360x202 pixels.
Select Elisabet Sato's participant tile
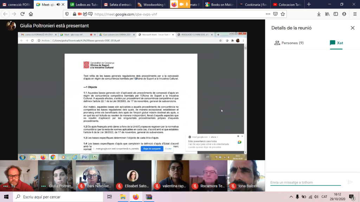pos(133,176)
